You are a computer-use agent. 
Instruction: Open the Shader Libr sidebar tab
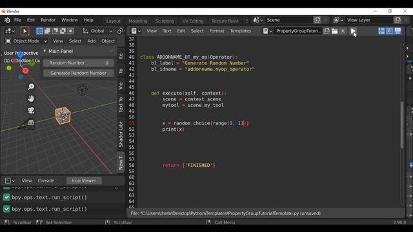[121, 134]
